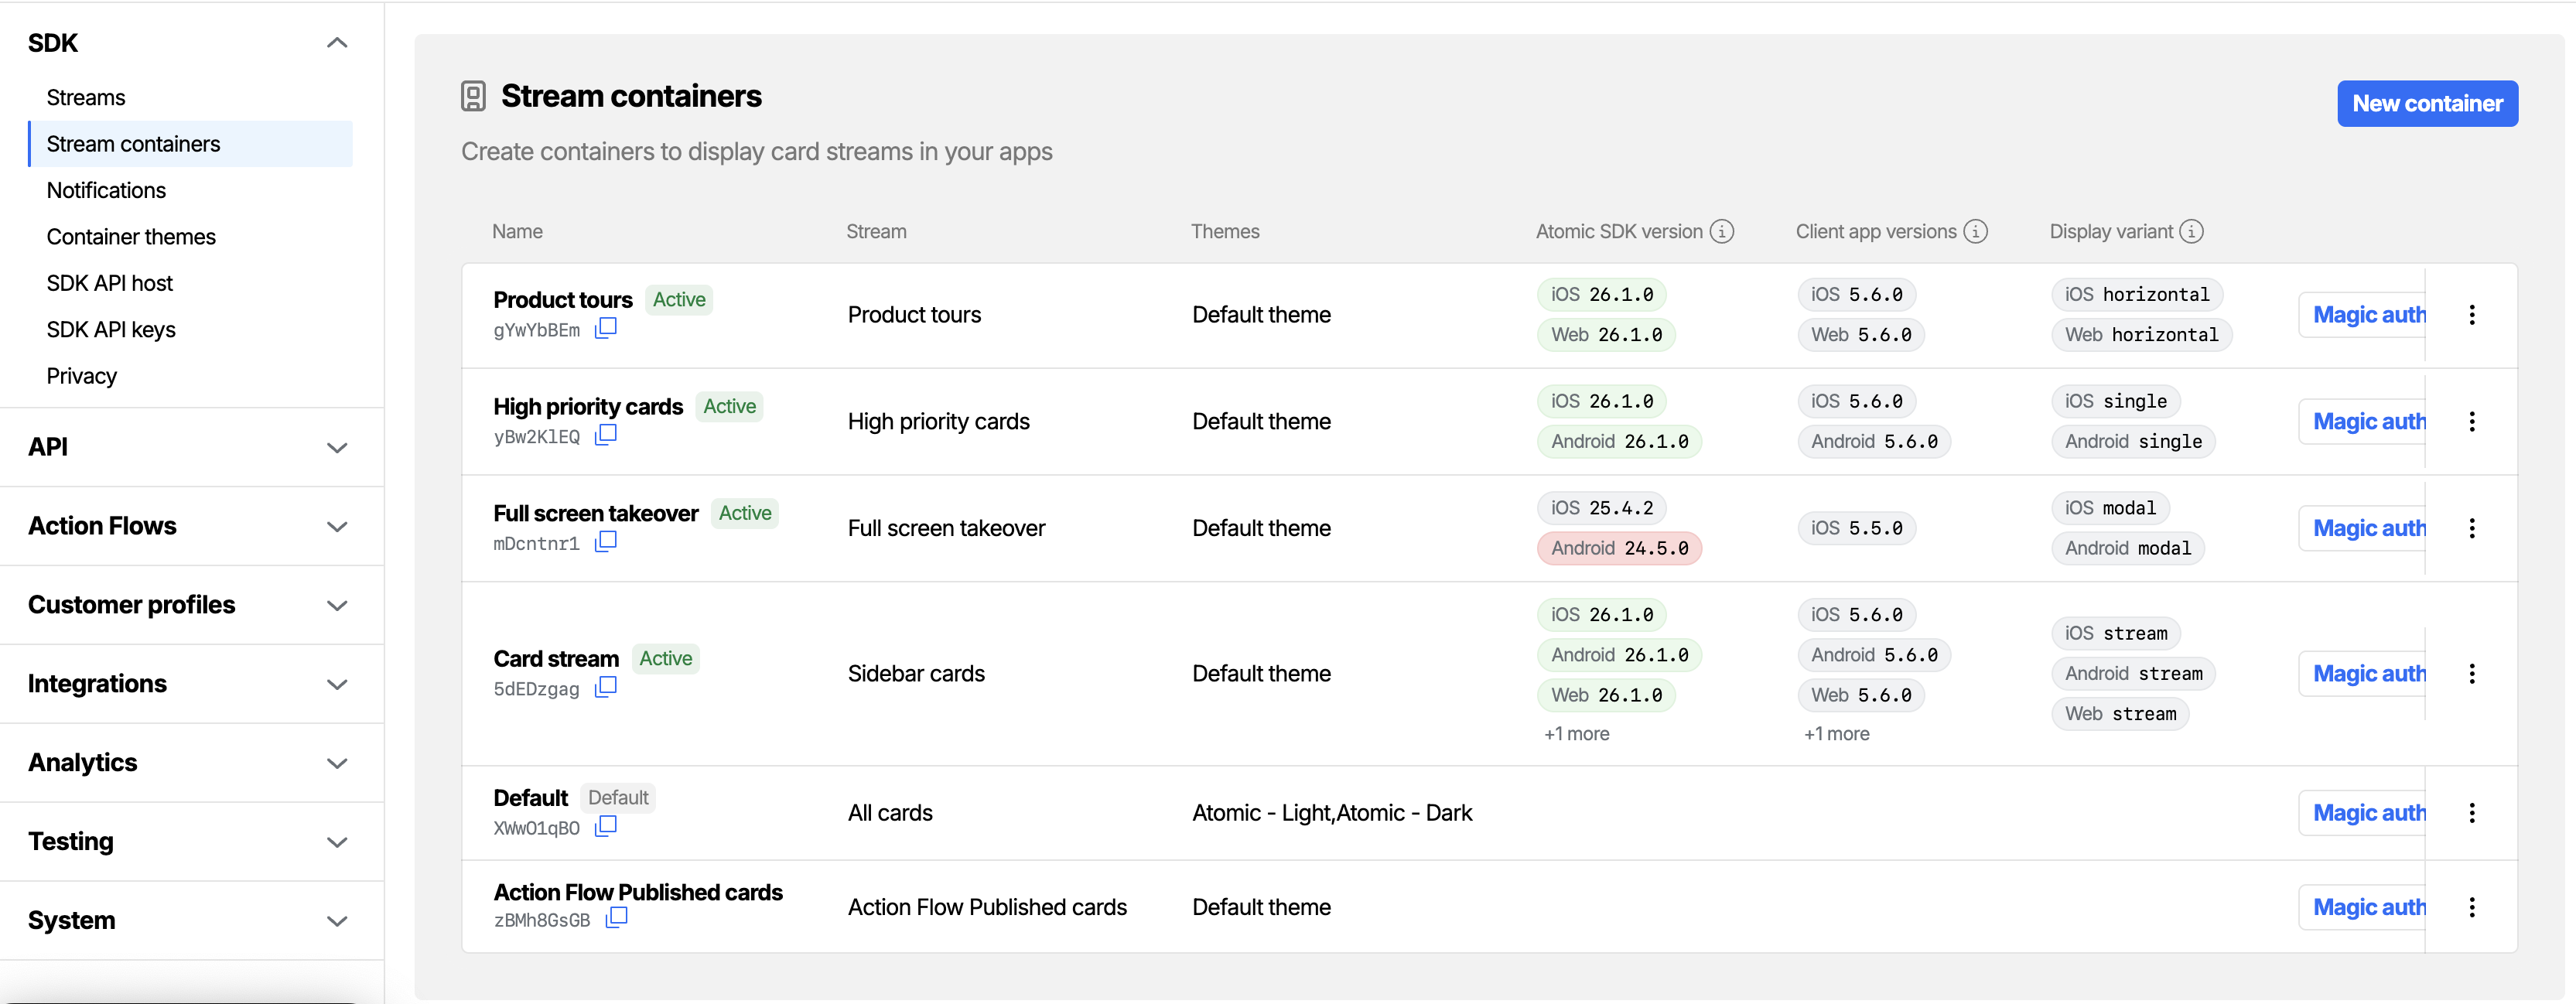Viewport: 2576px width, 1004px height.
Task: Open the High priority cards container name
Action: coord(588,407)
